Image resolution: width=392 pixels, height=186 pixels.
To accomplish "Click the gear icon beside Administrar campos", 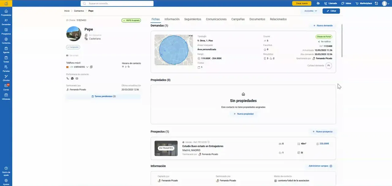I will tap(331, 166).
